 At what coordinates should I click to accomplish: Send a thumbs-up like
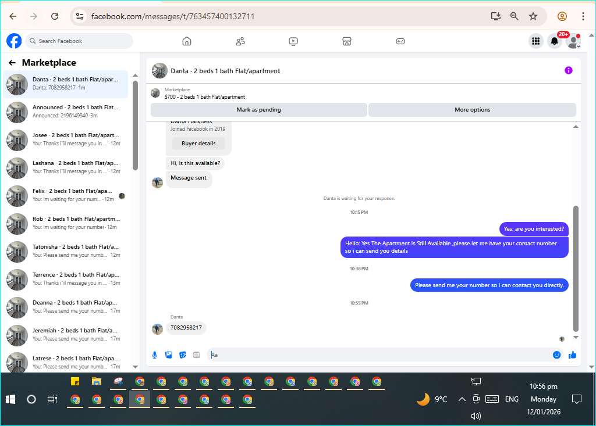[573, 355]
